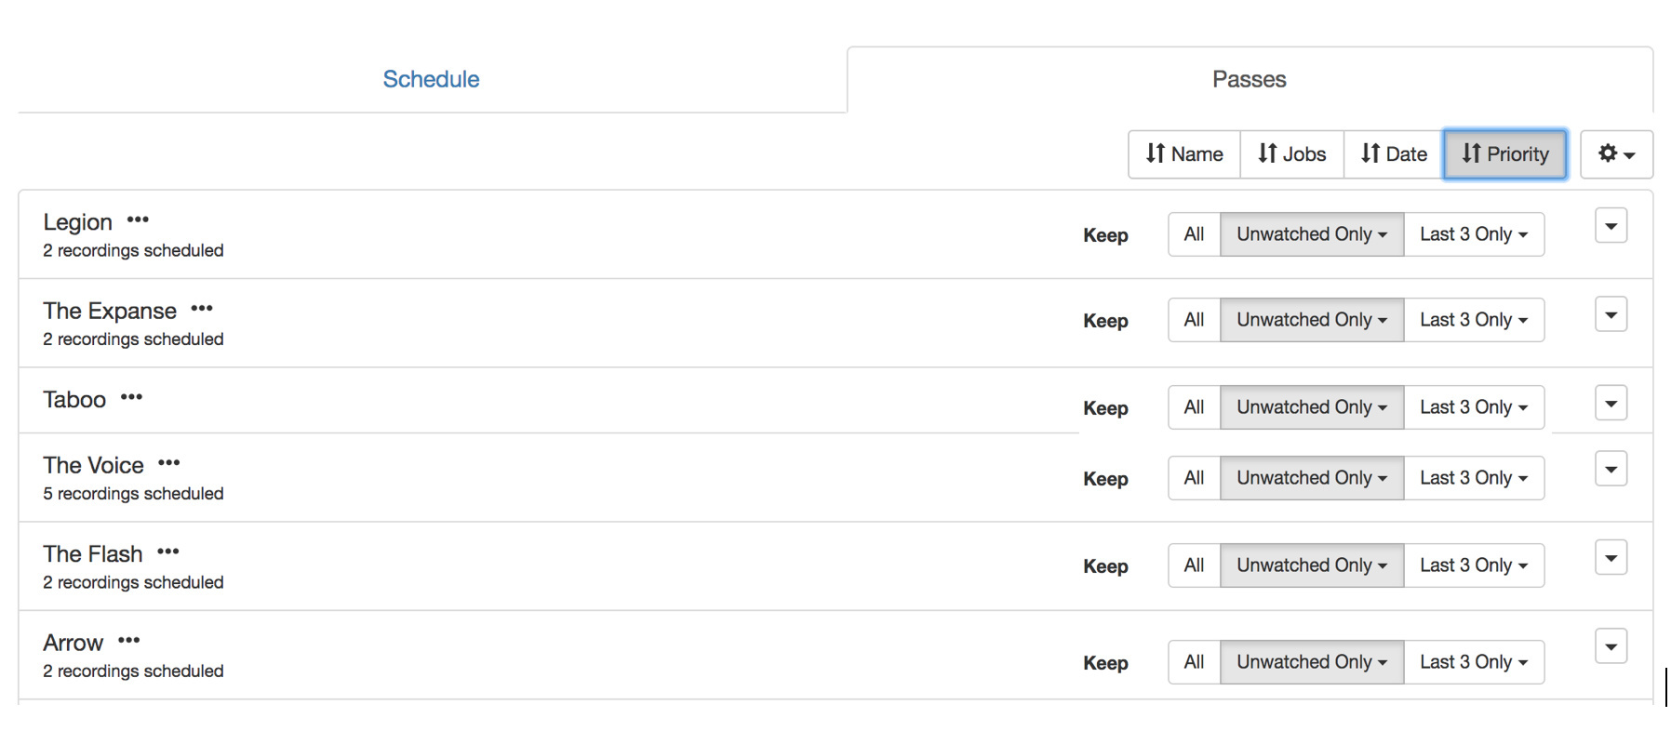This screenshot has height=731, width=1671.
Task: Set Legion to keep All recordings
Action: click(1194, 234)
